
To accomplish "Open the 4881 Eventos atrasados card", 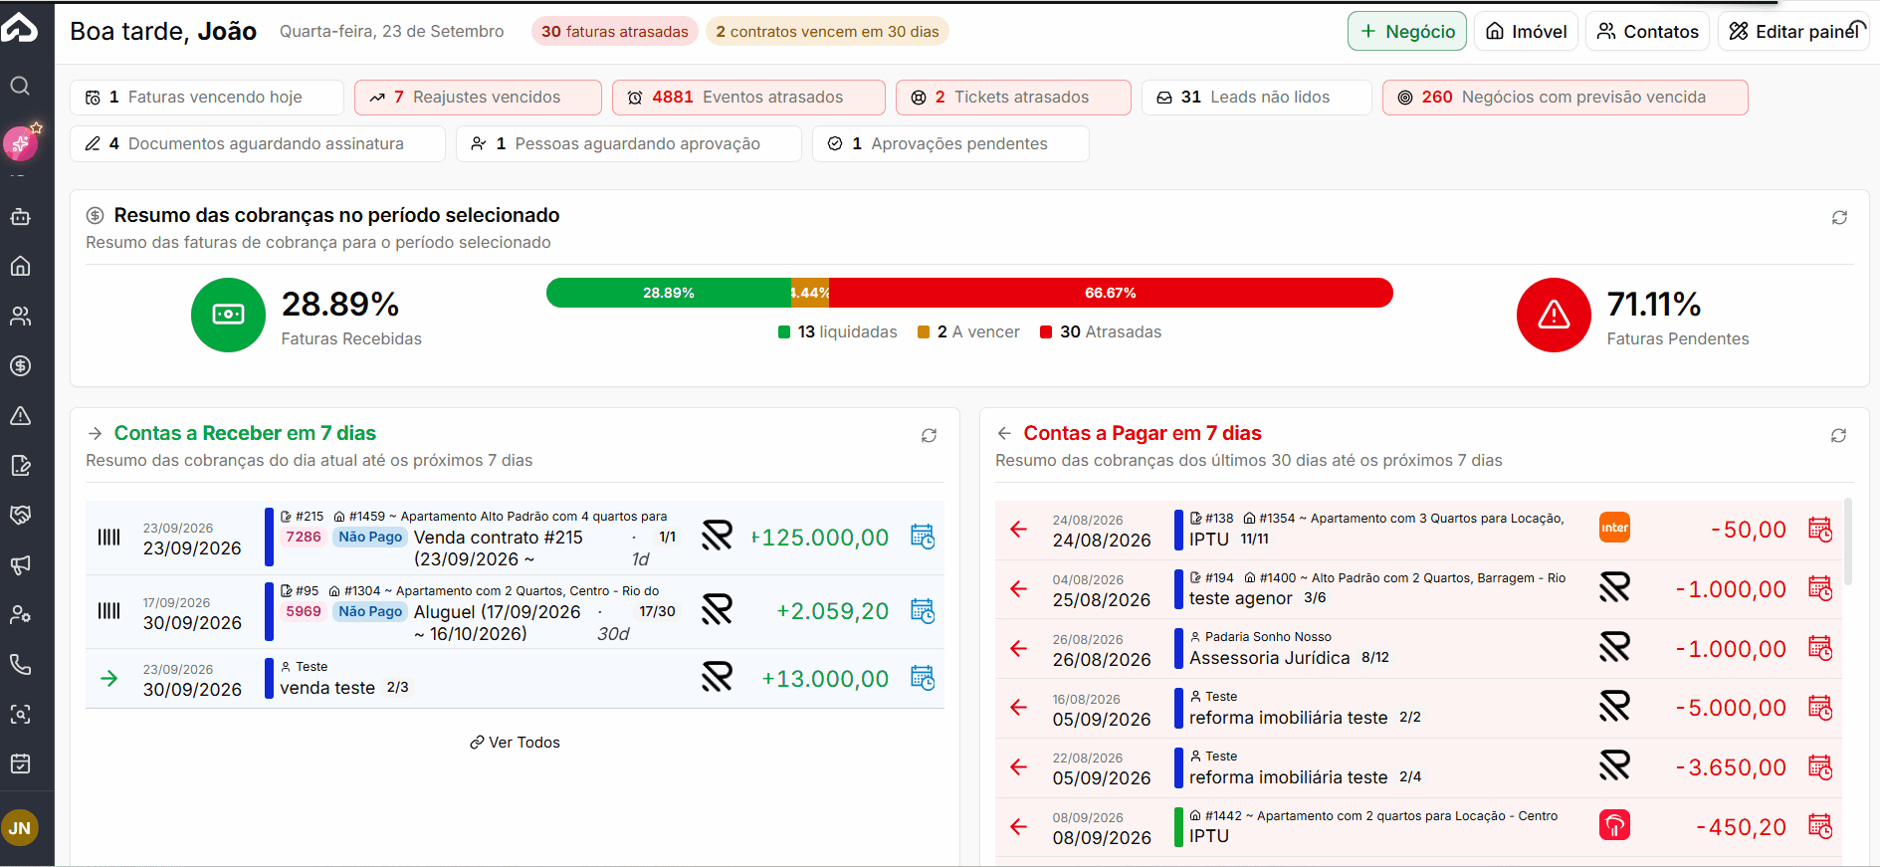I will [x=748, y=98].
